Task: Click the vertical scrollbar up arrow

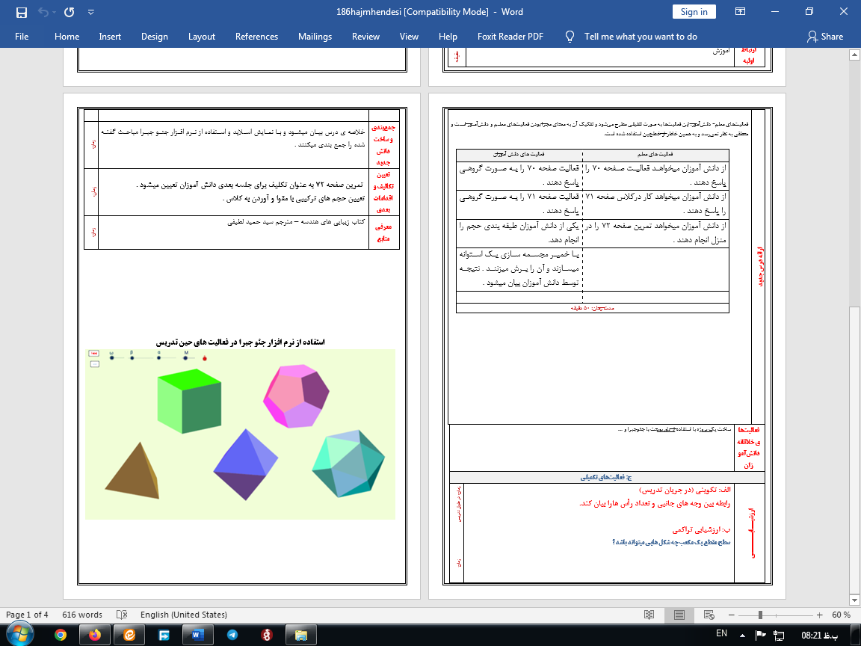Action: (x=854, y=55)
